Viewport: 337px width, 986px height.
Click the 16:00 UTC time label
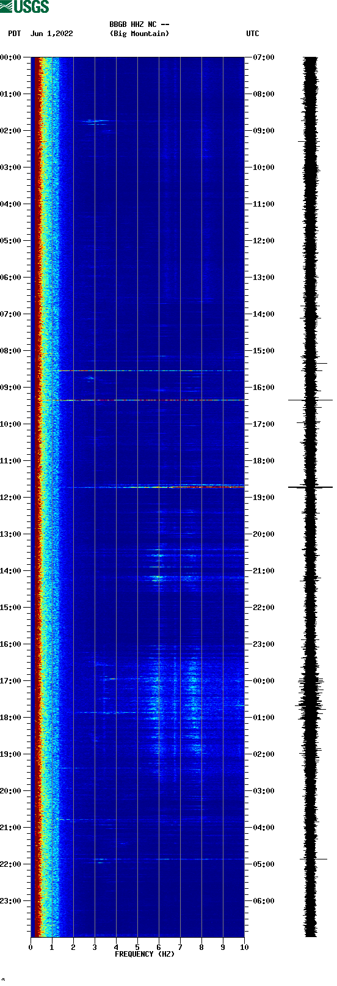(x=264, y=388)
